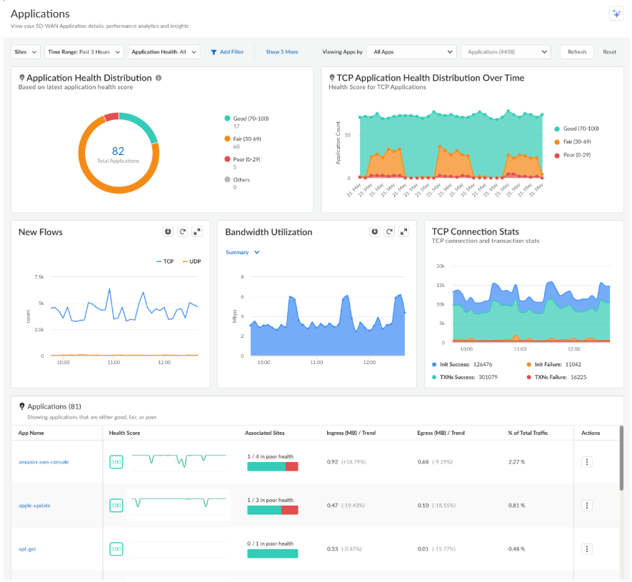Screen dimensions: 632x582
Task: Download the Bandwidth Utilization chart
Action: pyautogui.click(x=374, y=232)
